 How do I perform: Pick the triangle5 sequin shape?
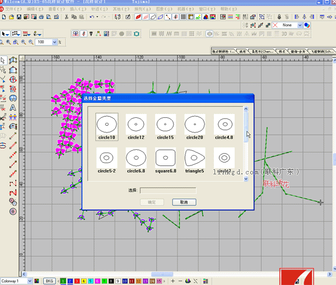[195, 158]
